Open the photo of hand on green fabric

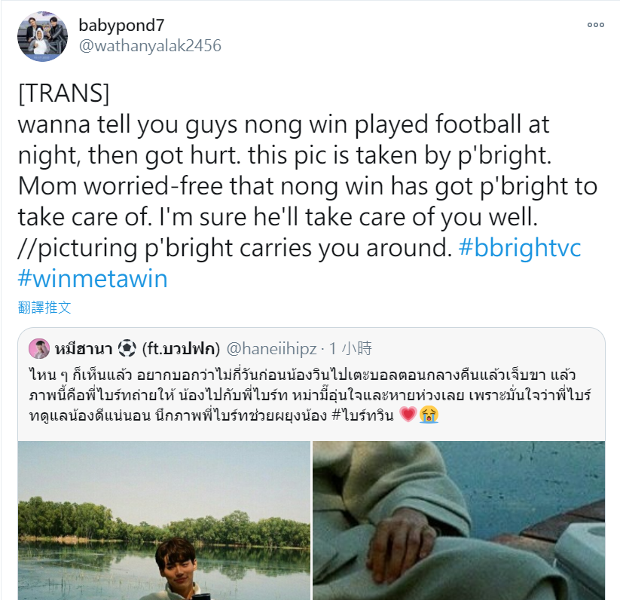[459, 521]
